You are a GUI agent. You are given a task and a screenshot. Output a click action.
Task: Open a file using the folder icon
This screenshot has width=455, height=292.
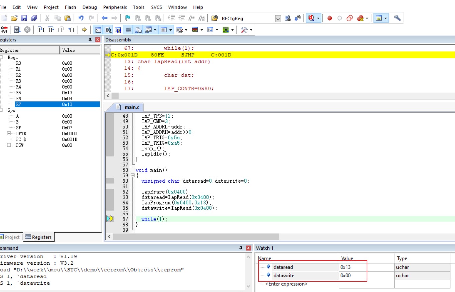pos(14,18)
